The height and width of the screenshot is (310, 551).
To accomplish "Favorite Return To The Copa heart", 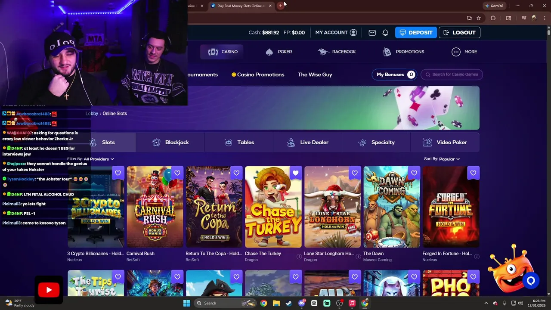I will click(x=236, y=173).
